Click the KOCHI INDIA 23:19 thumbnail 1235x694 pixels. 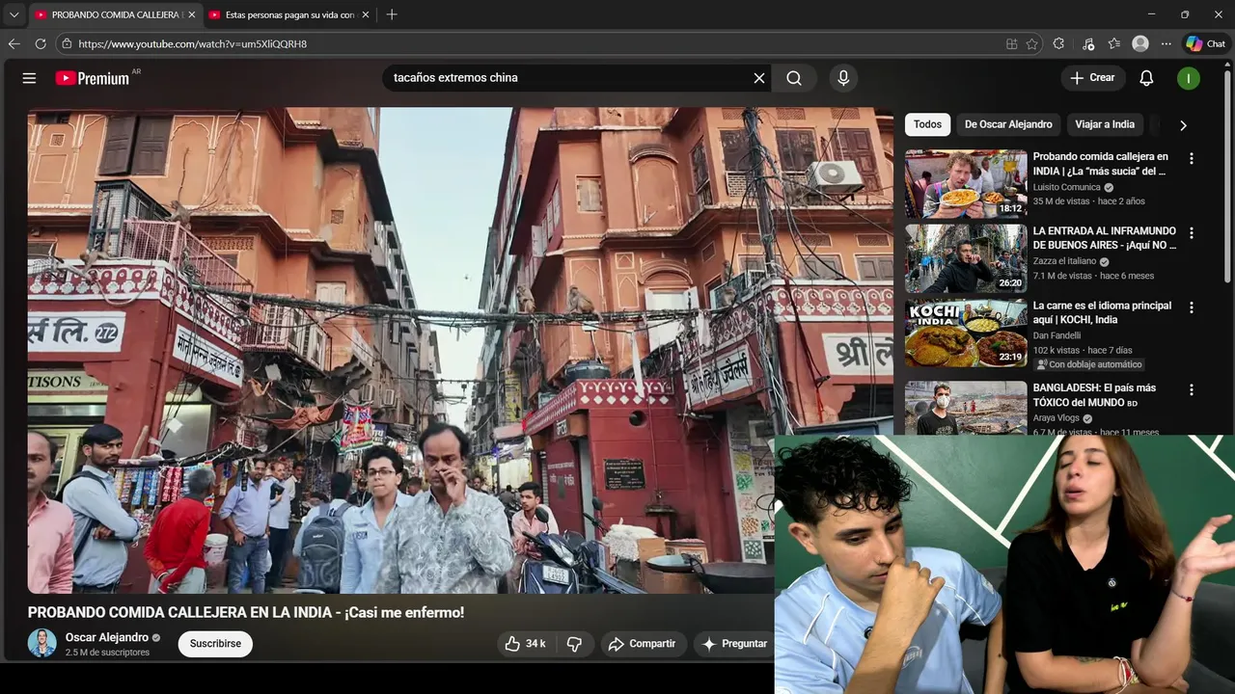(966, 333)
